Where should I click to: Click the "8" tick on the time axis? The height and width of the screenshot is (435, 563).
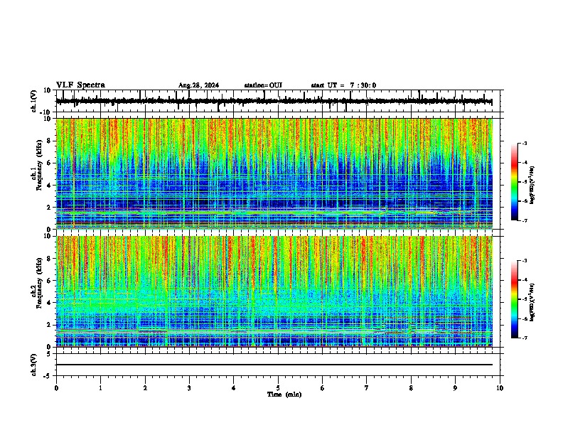[x=411, y=388]
